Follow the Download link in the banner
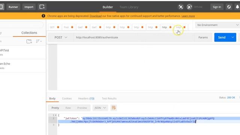 point(96,16)
